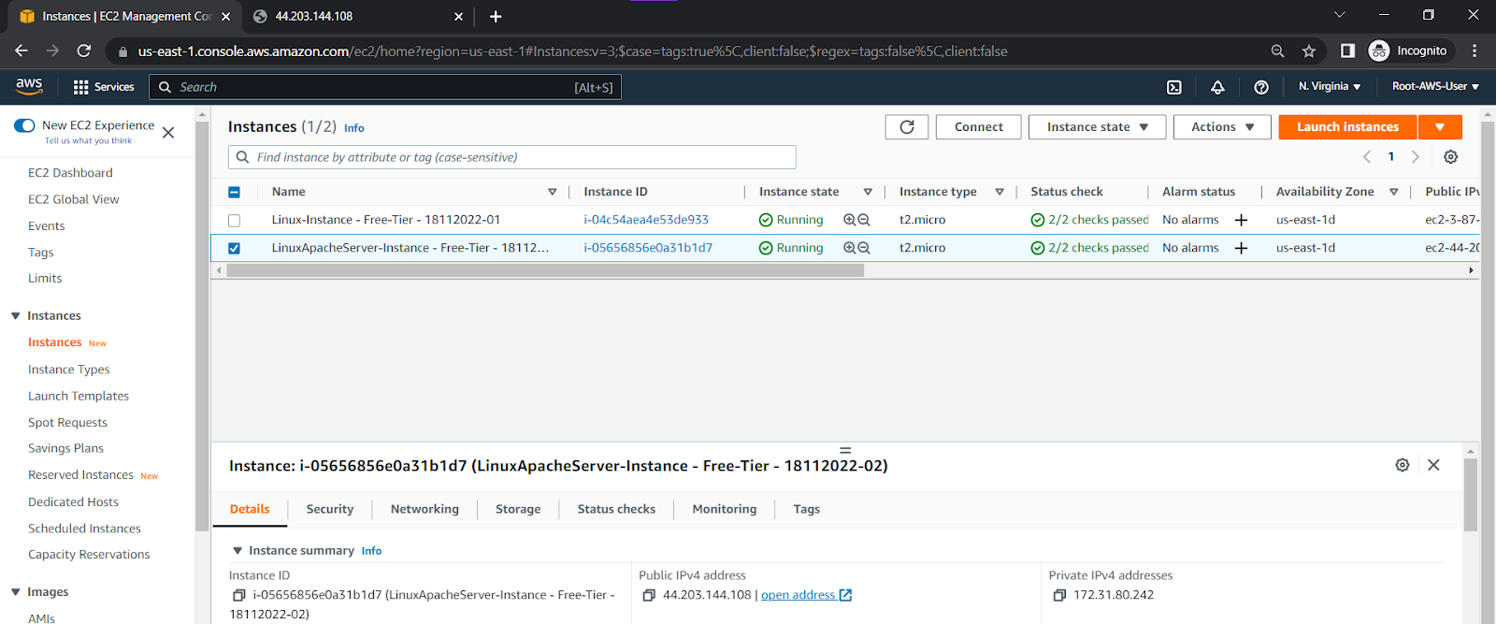Open browser side panel icon
Screen dimensions: 1496x624
pos(1347,51)
